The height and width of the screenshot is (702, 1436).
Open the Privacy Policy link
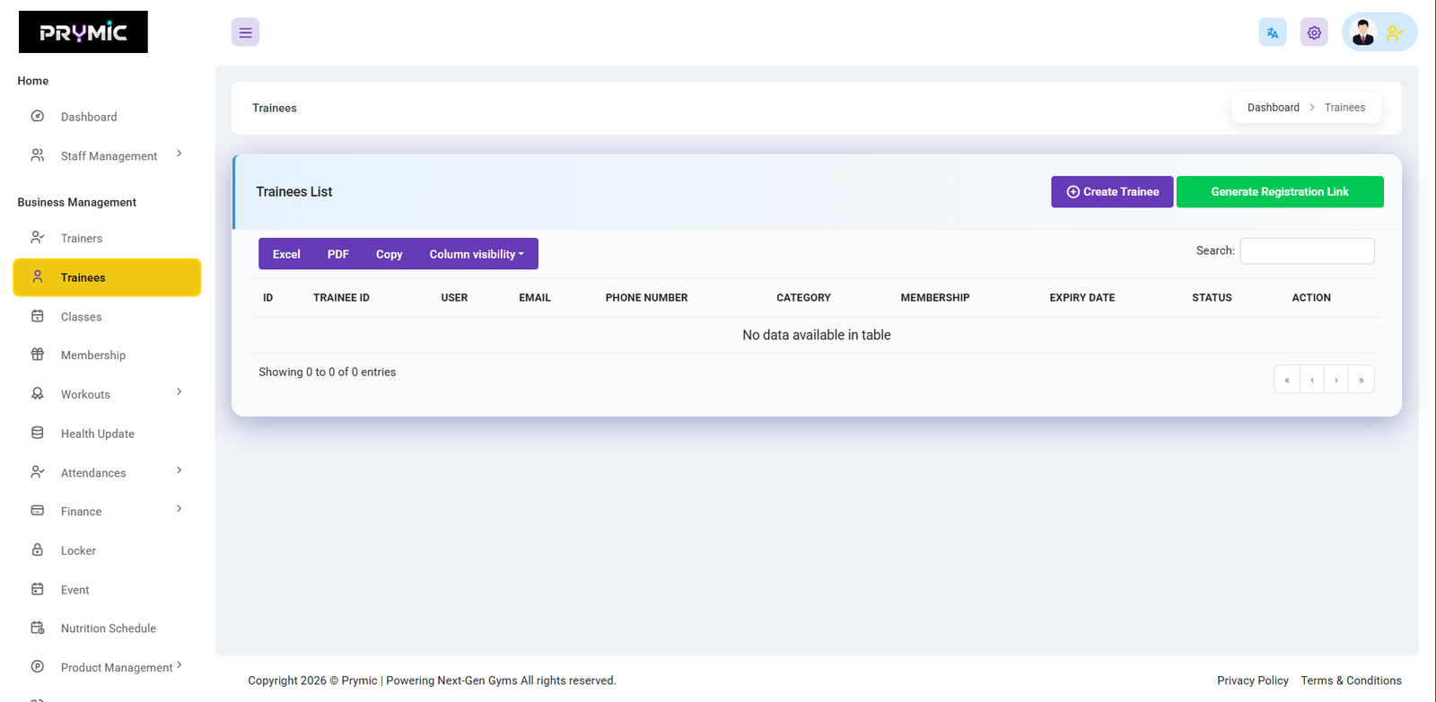[1252, 680]
